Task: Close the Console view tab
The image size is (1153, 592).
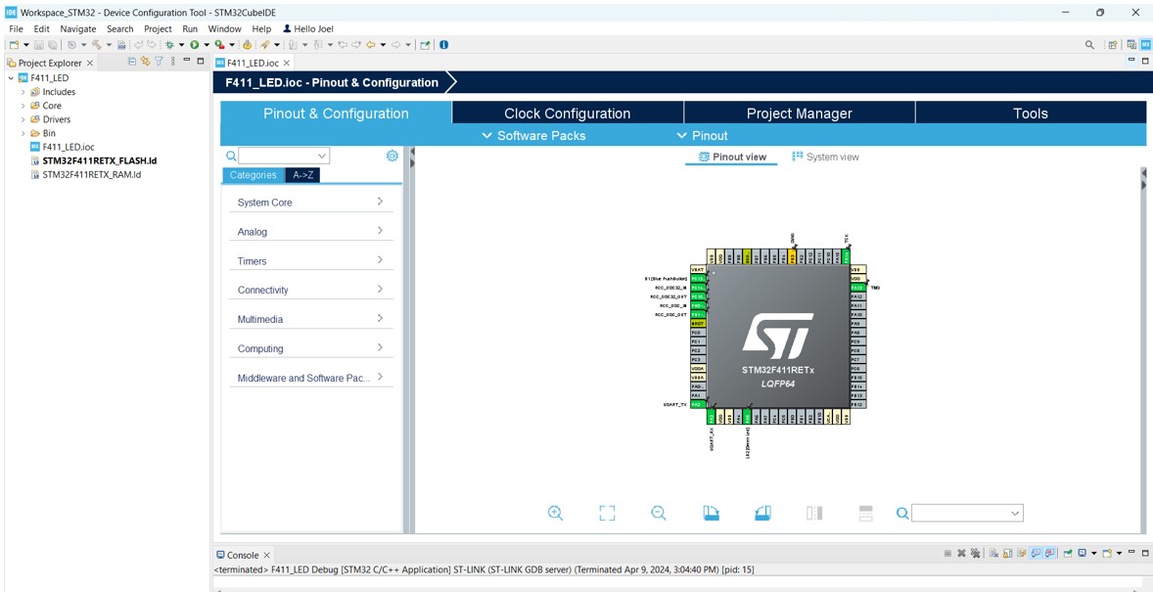Action: coord(267,555)
